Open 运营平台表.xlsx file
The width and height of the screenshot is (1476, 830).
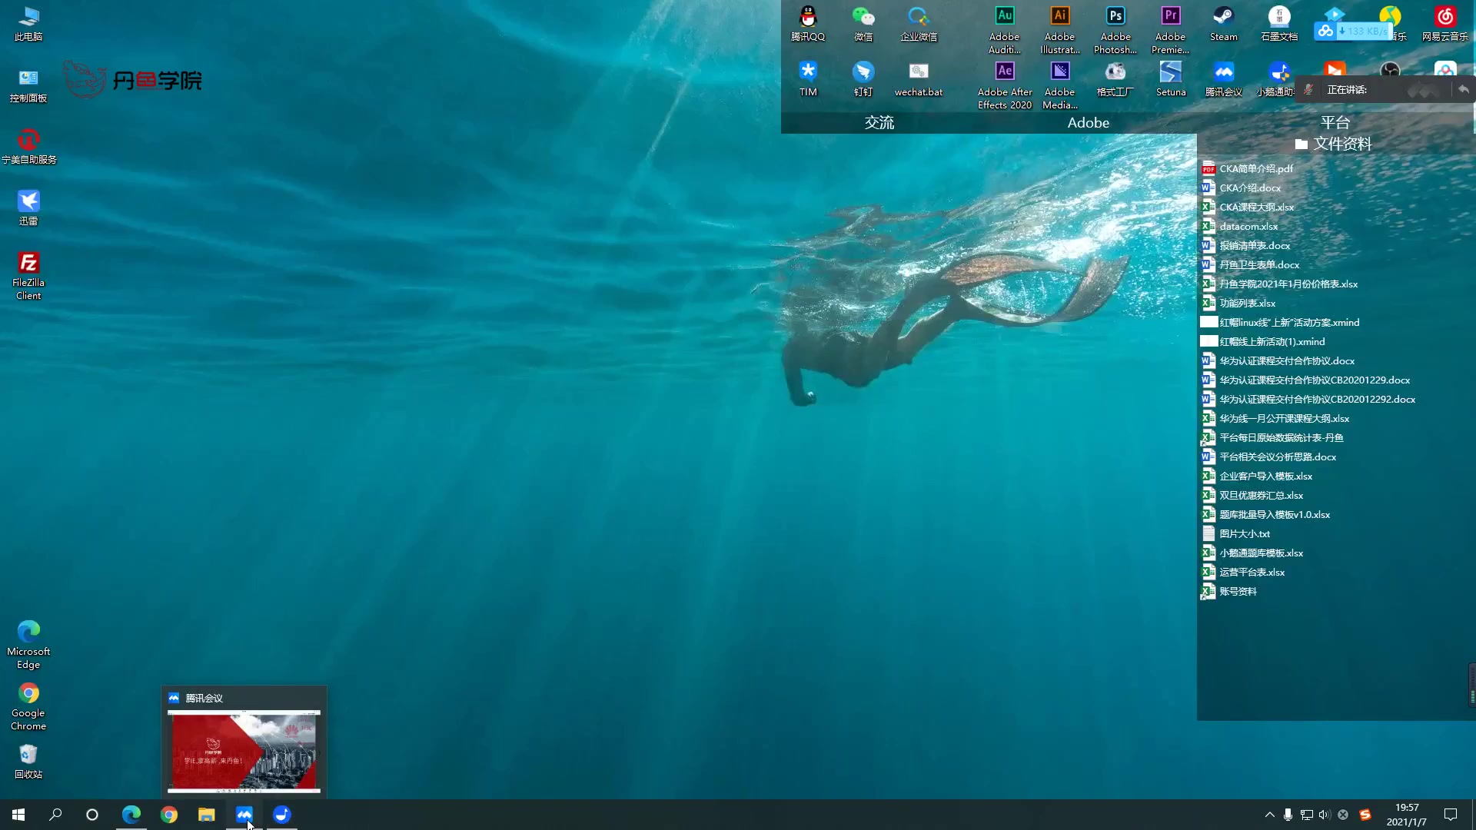tap(1242, 572)
